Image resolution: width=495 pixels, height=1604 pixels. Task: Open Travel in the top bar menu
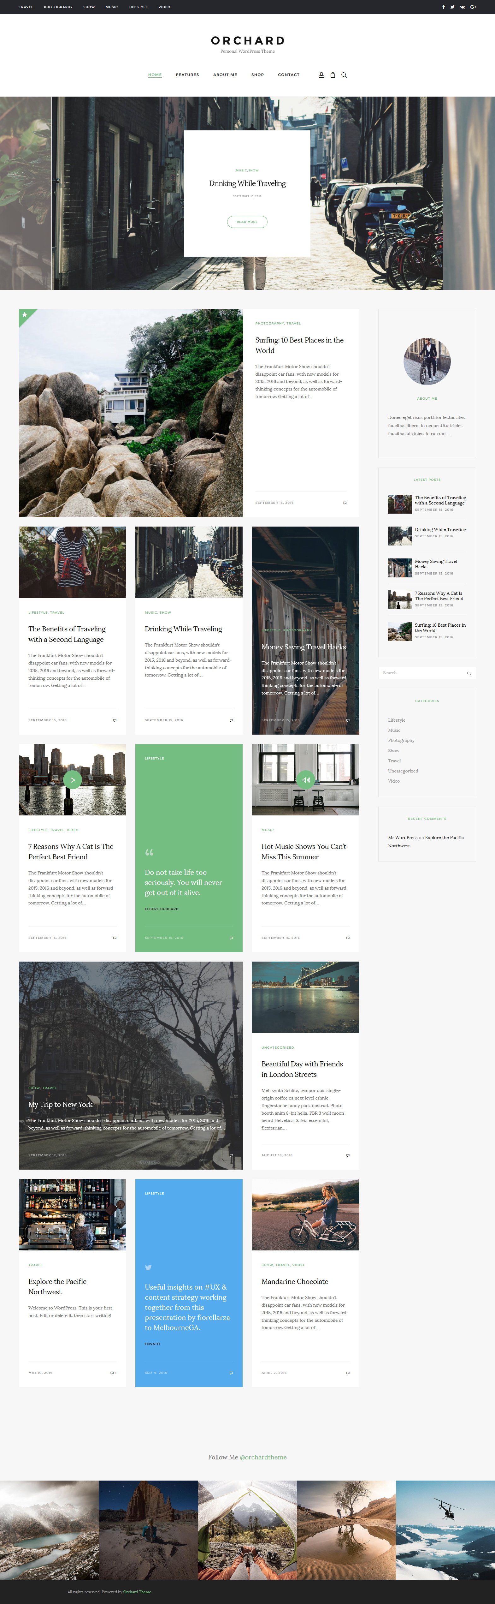pos(26,7)
